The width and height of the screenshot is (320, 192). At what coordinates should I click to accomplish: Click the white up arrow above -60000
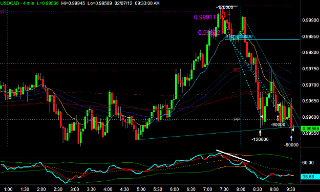[291, 139]
